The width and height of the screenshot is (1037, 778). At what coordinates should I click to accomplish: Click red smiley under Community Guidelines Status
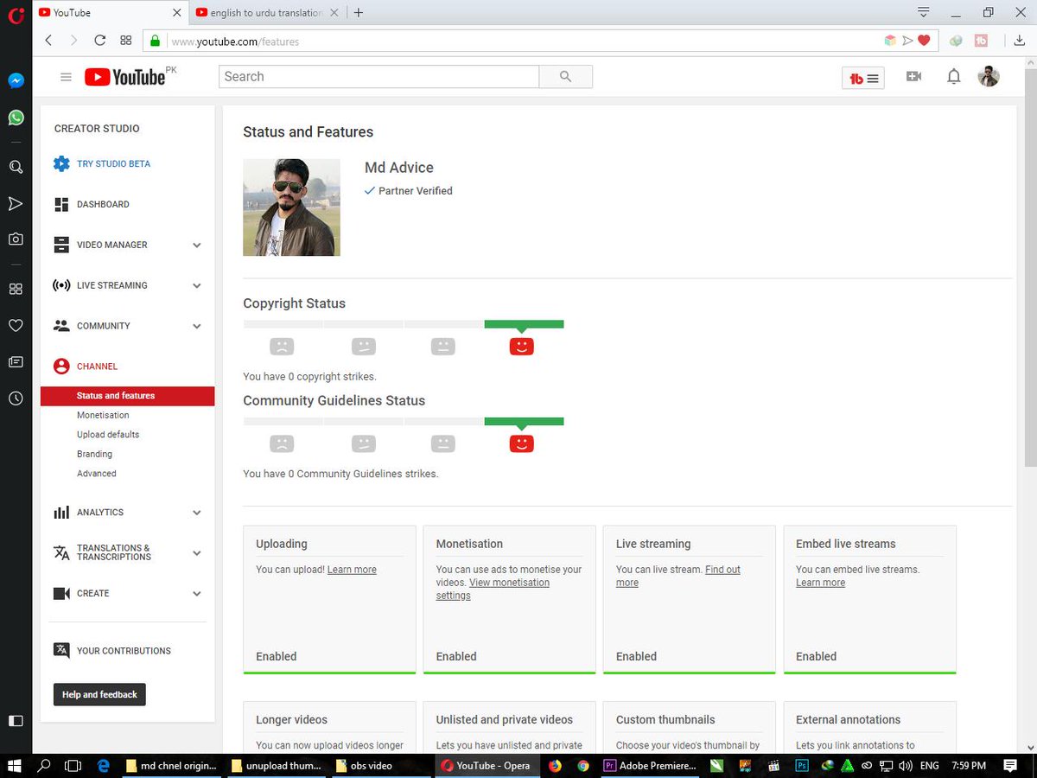[x=521, y=443]
